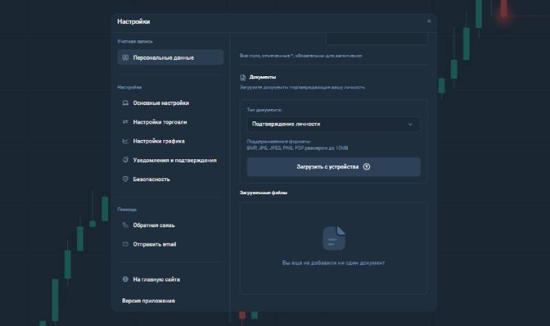550x326 pixels.
Task: Click the upload arrow icon on the upload button
Action: 366,167
